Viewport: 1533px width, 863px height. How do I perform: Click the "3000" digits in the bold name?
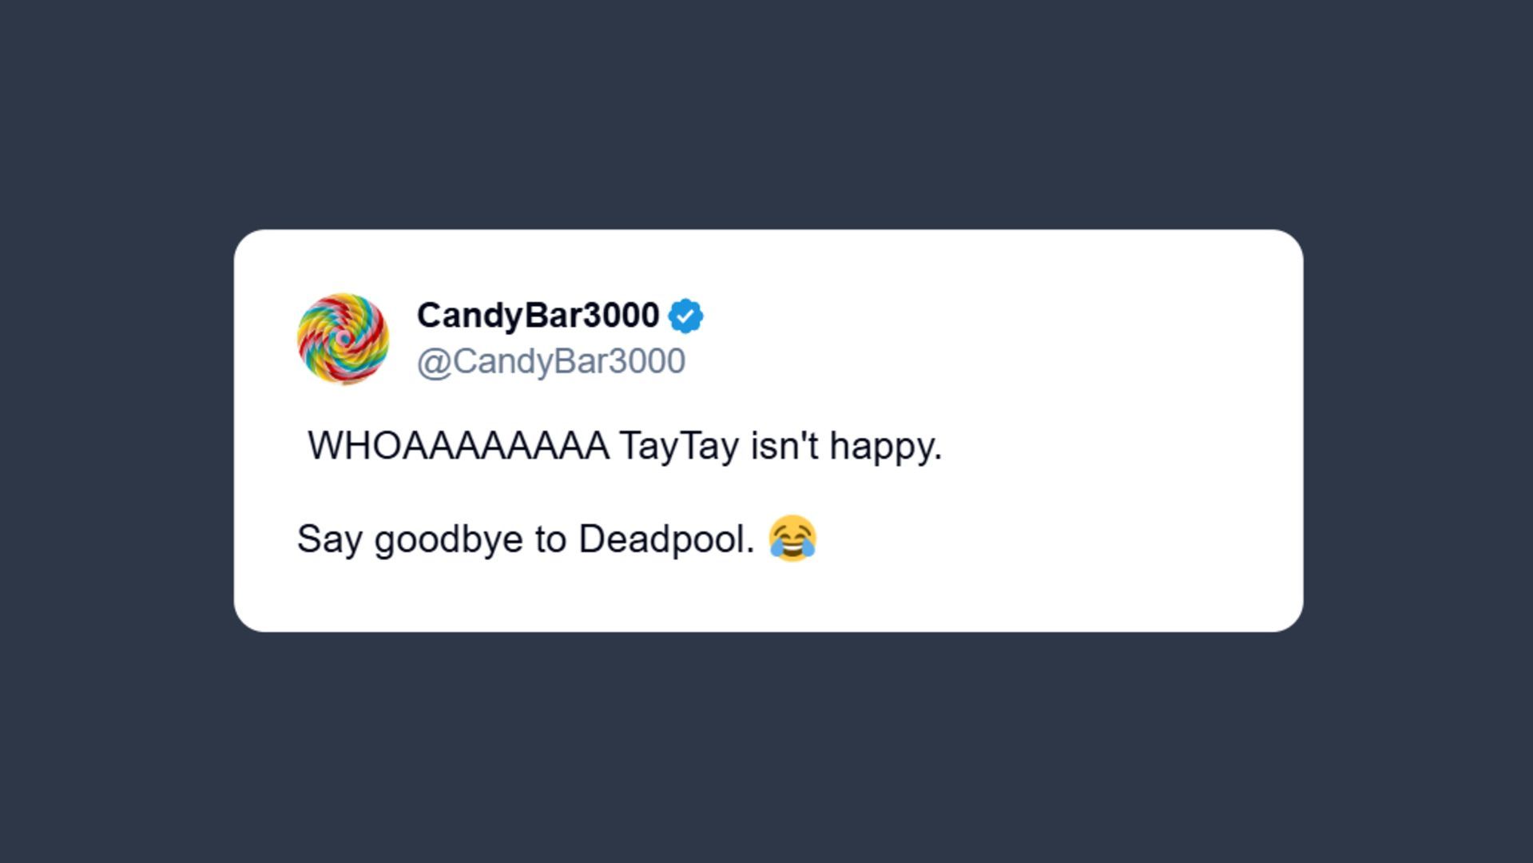click(x=621, y=316)
